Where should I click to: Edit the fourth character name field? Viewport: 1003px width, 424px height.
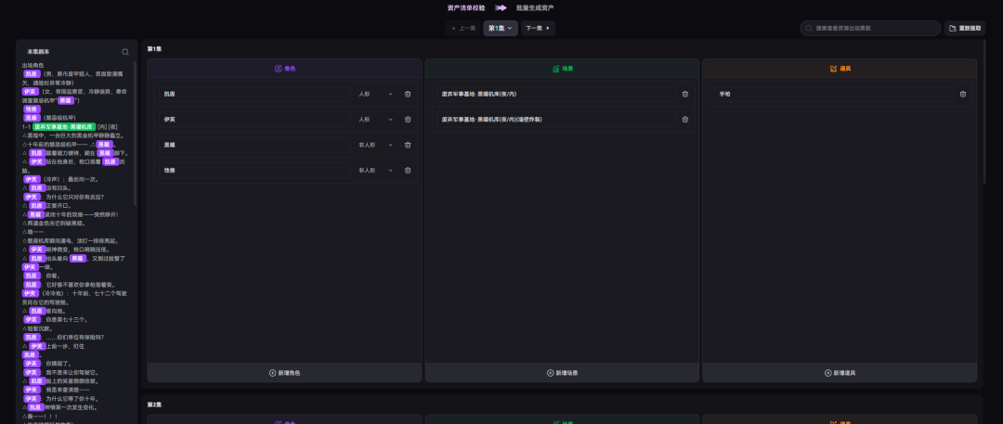click(254, 171)
